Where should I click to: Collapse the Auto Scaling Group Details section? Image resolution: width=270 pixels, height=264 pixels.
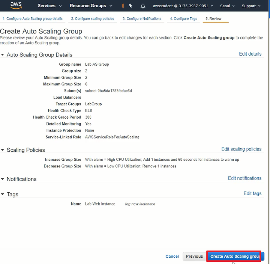click(x=2, y=55)
